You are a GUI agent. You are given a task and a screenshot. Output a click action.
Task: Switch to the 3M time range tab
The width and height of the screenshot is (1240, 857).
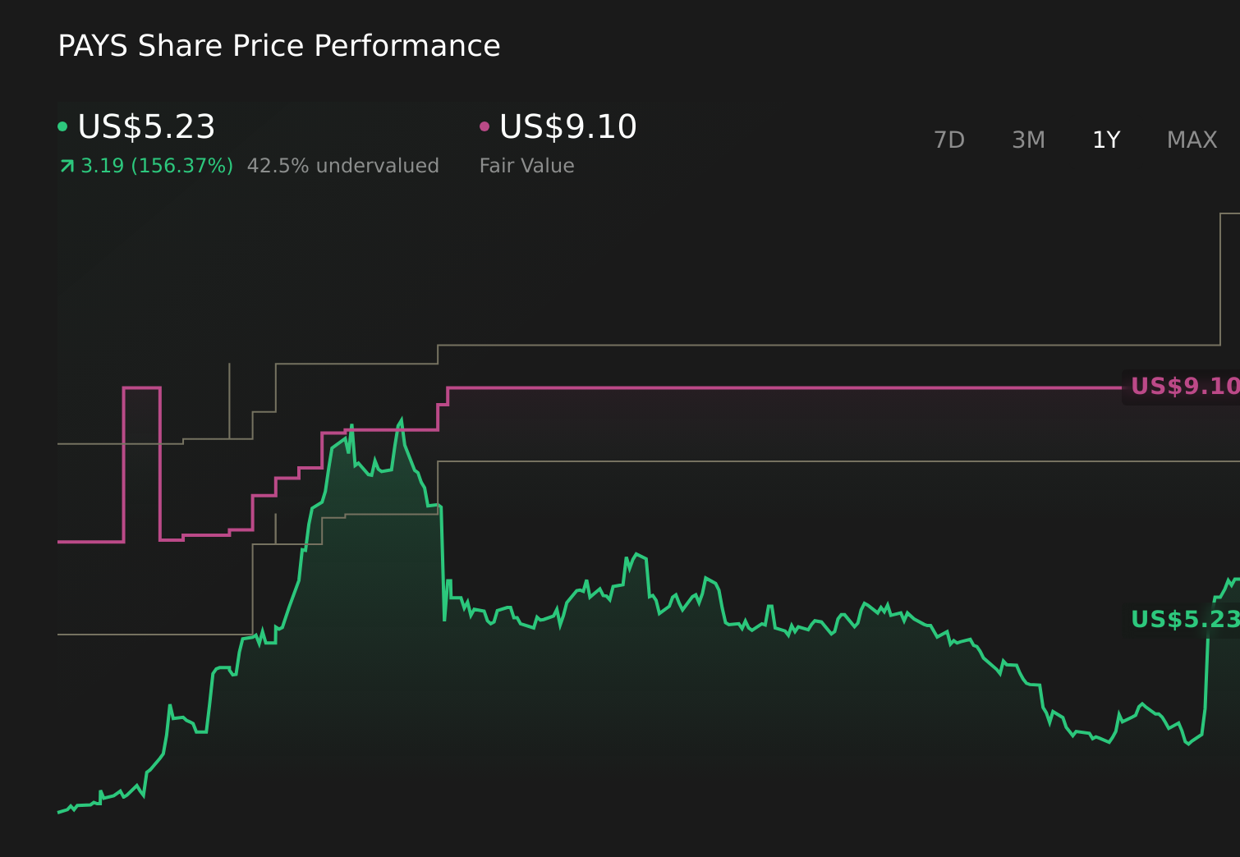pos(1027,140)
